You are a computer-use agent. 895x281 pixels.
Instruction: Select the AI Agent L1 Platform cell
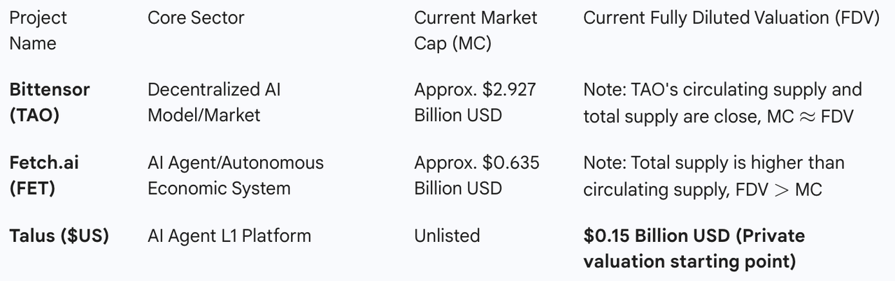[229, 236]
